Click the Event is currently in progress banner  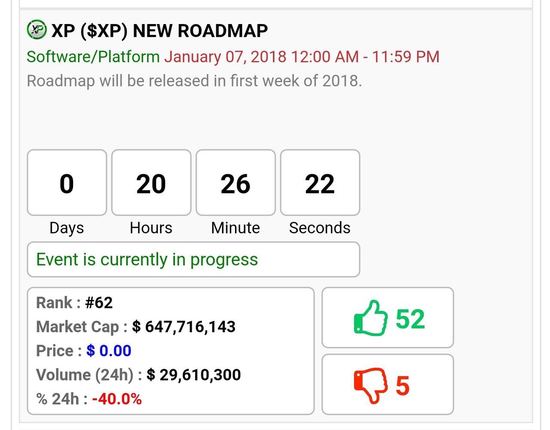[193, 259]
